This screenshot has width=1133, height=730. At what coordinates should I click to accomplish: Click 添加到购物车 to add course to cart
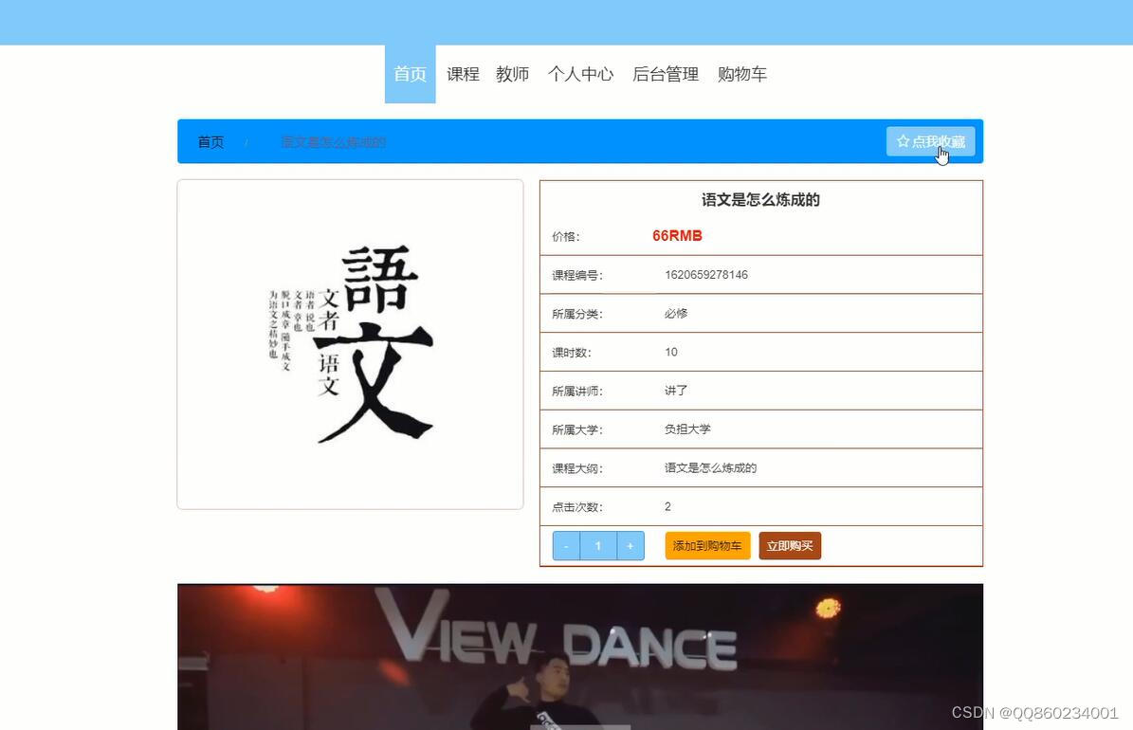coord(706,546)
